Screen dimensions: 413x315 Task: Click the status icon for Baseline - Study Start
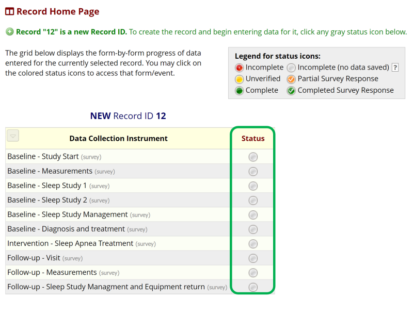tap(253, 156)
